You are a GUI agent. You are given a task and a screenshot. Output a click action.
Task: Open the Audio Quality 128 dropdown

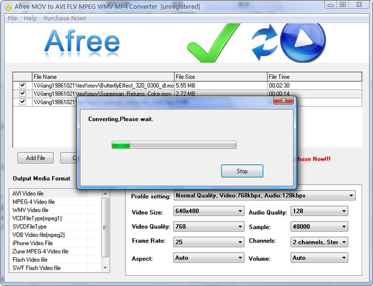point(319,211)
